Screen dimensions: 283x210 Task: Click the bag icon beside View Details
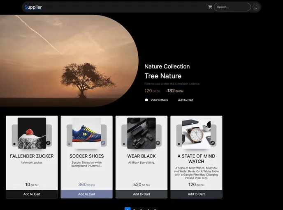click(146, 100)
